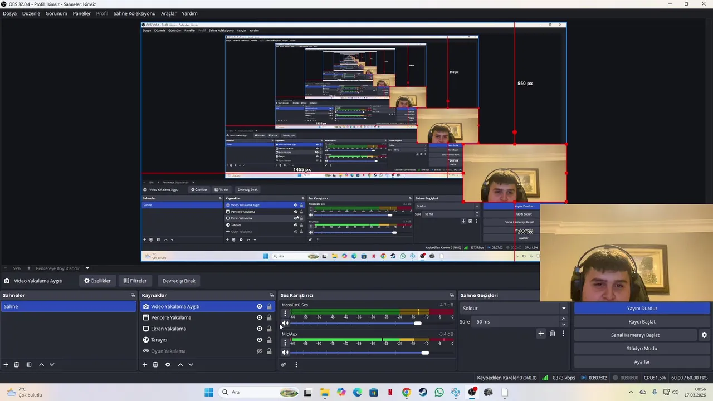This screenshot has height=401, width=713.
Task: Toggle lock on Video Yakalama Aygıtı
Action: (x=269, y=306)
